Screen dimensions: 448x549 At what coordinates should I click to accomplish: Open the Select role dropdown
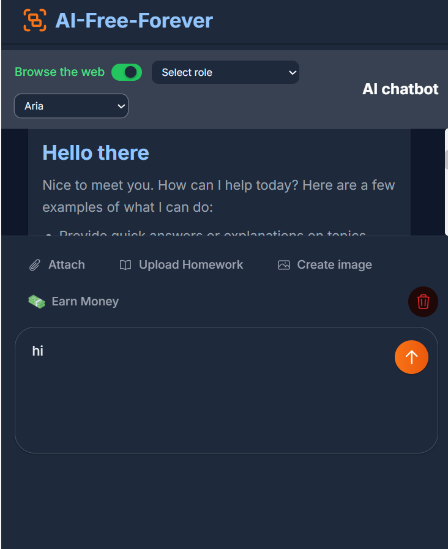[225, 72]
